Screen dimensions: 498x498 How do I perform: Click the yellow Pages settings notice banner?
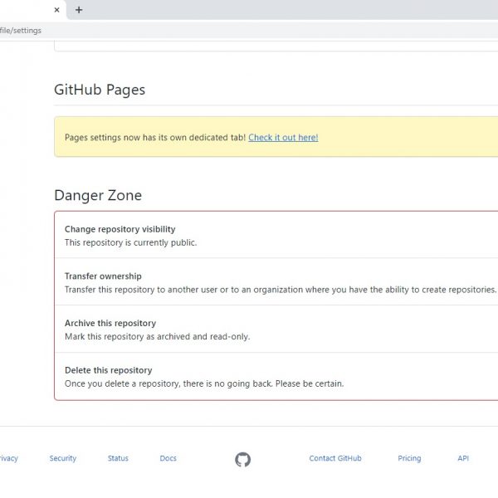click(x=398, y=138)
